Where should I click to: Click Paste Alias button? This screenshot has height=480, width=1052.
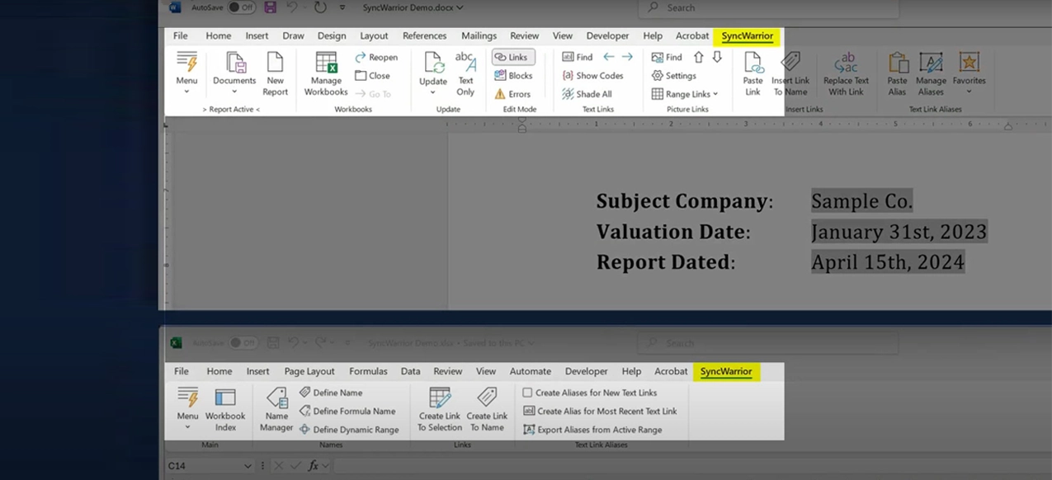(897, 73)
